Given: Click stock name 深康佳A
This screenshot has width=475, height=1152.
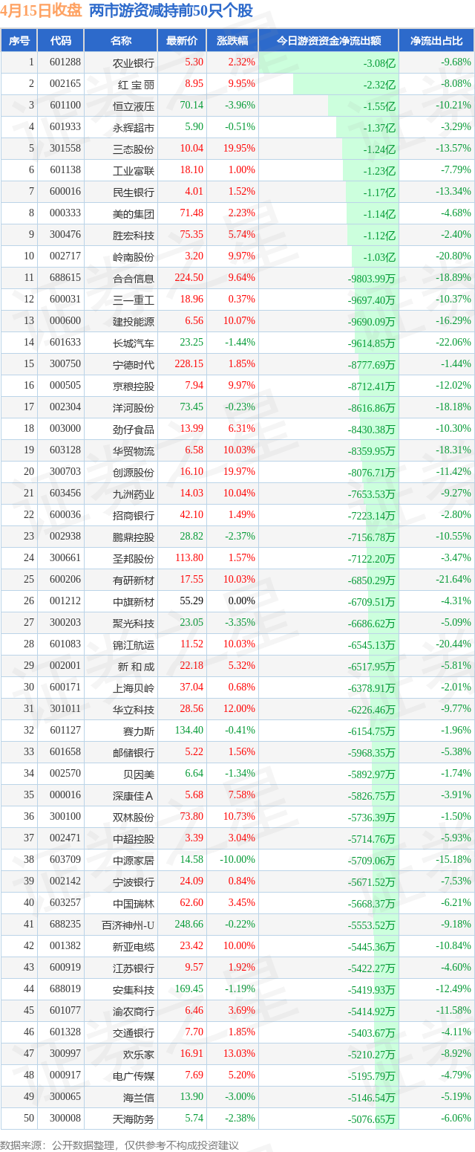Looking at the screenshot, I should point(134,795).
